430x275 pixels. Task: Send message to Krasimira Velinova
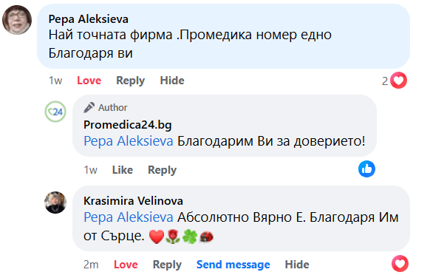coord(233,265)
